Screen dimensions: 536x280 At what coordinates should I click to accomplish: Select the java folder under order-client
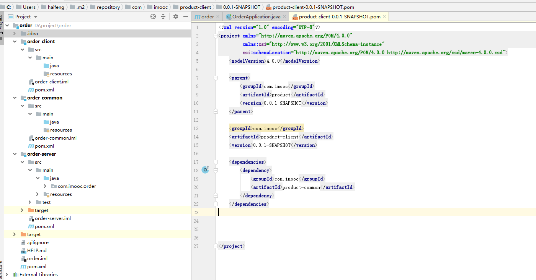pyautogui.click(x=54, y=66)
